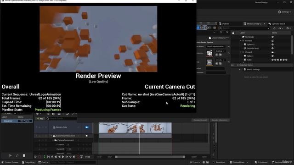
Task: Click the play button in sequence panel
Action: pyautogui.click(x=11, y=155)
